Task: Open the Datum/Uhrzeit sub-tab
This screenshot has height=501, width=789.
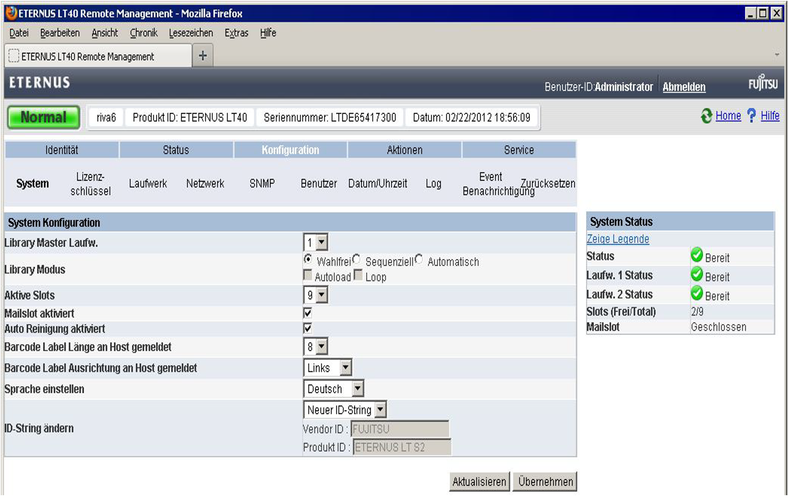Action: pos(377,183)
